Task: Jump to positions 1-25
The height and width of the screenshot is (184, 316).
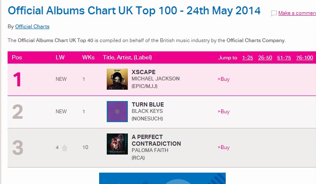Action: pyautogui.click(x=248, y=58)
